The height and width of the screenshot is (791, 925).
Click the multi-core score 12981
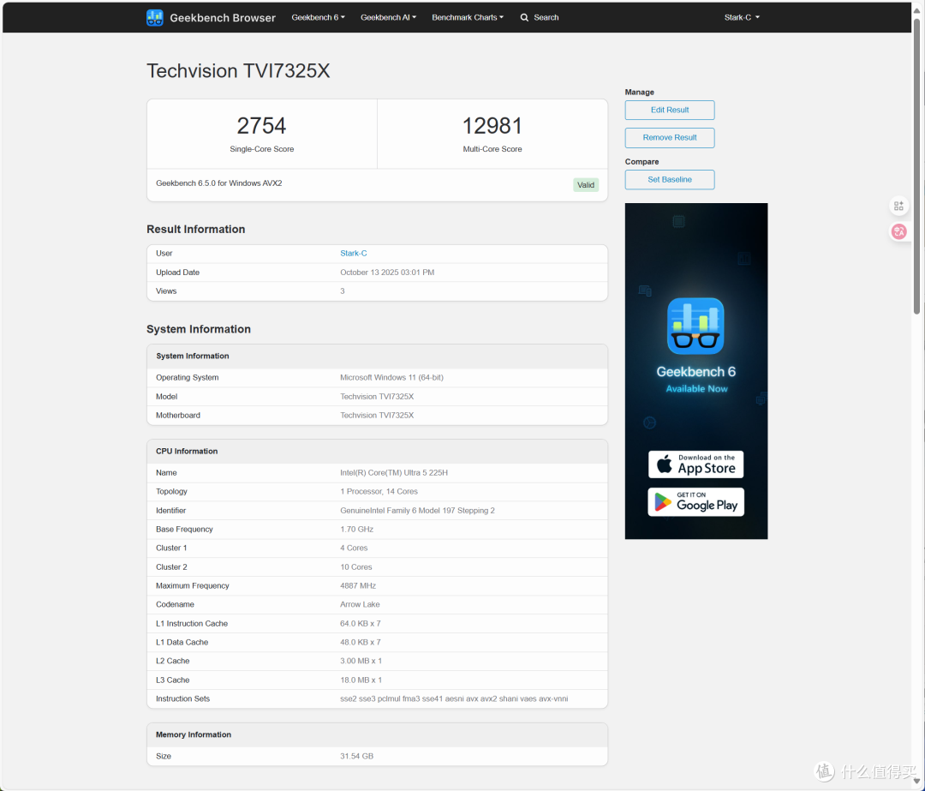tap(492, 126)
